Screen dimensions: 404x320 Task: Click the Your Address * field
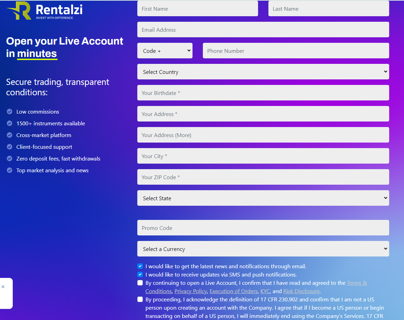pos(263,114)
